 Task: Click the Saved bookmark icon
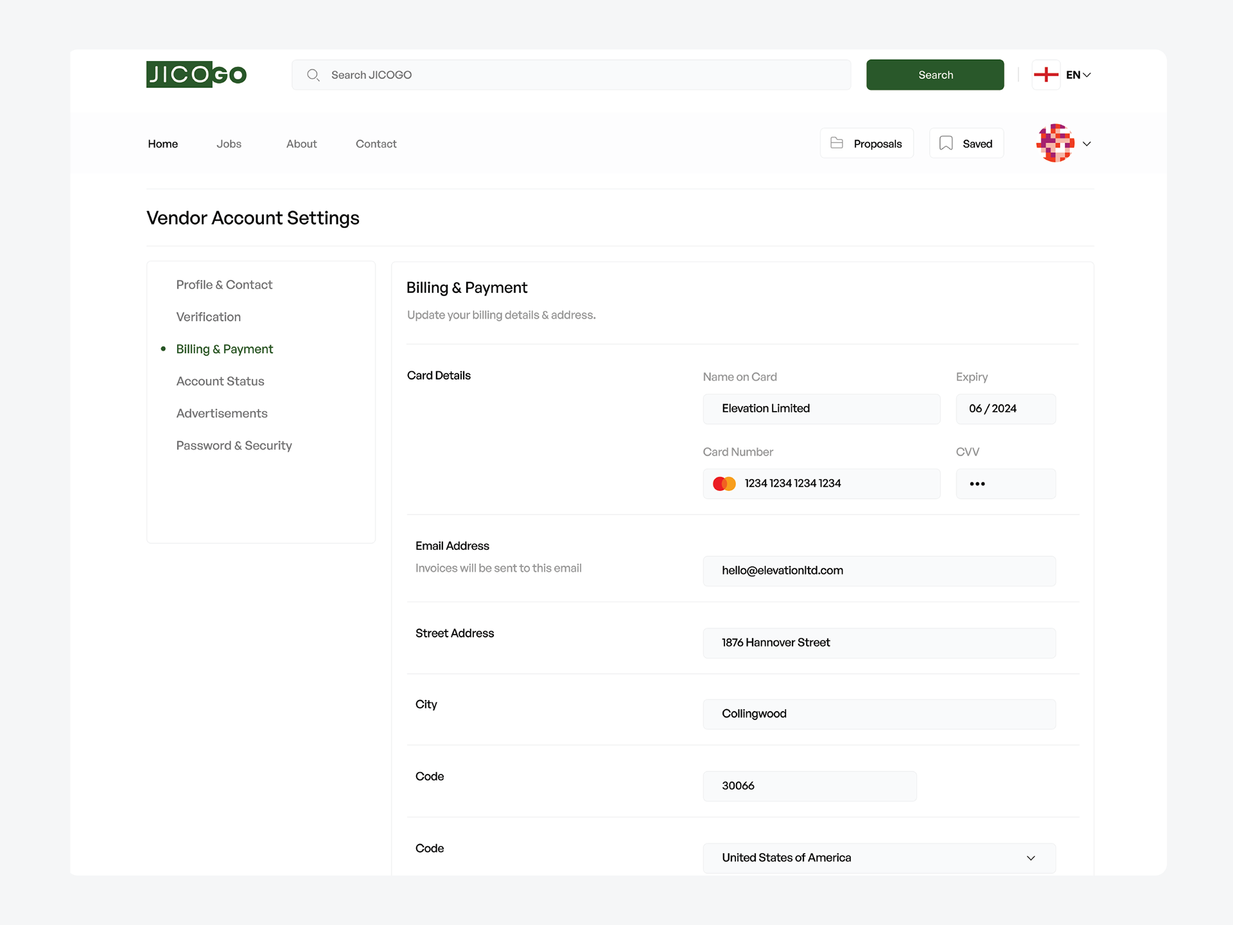(945, 143)
